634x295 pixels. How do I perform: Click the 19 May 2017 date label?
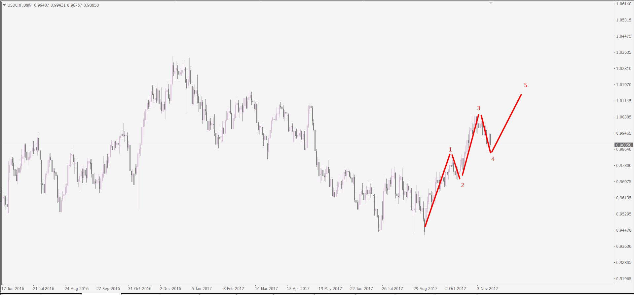tap(330, 289)
